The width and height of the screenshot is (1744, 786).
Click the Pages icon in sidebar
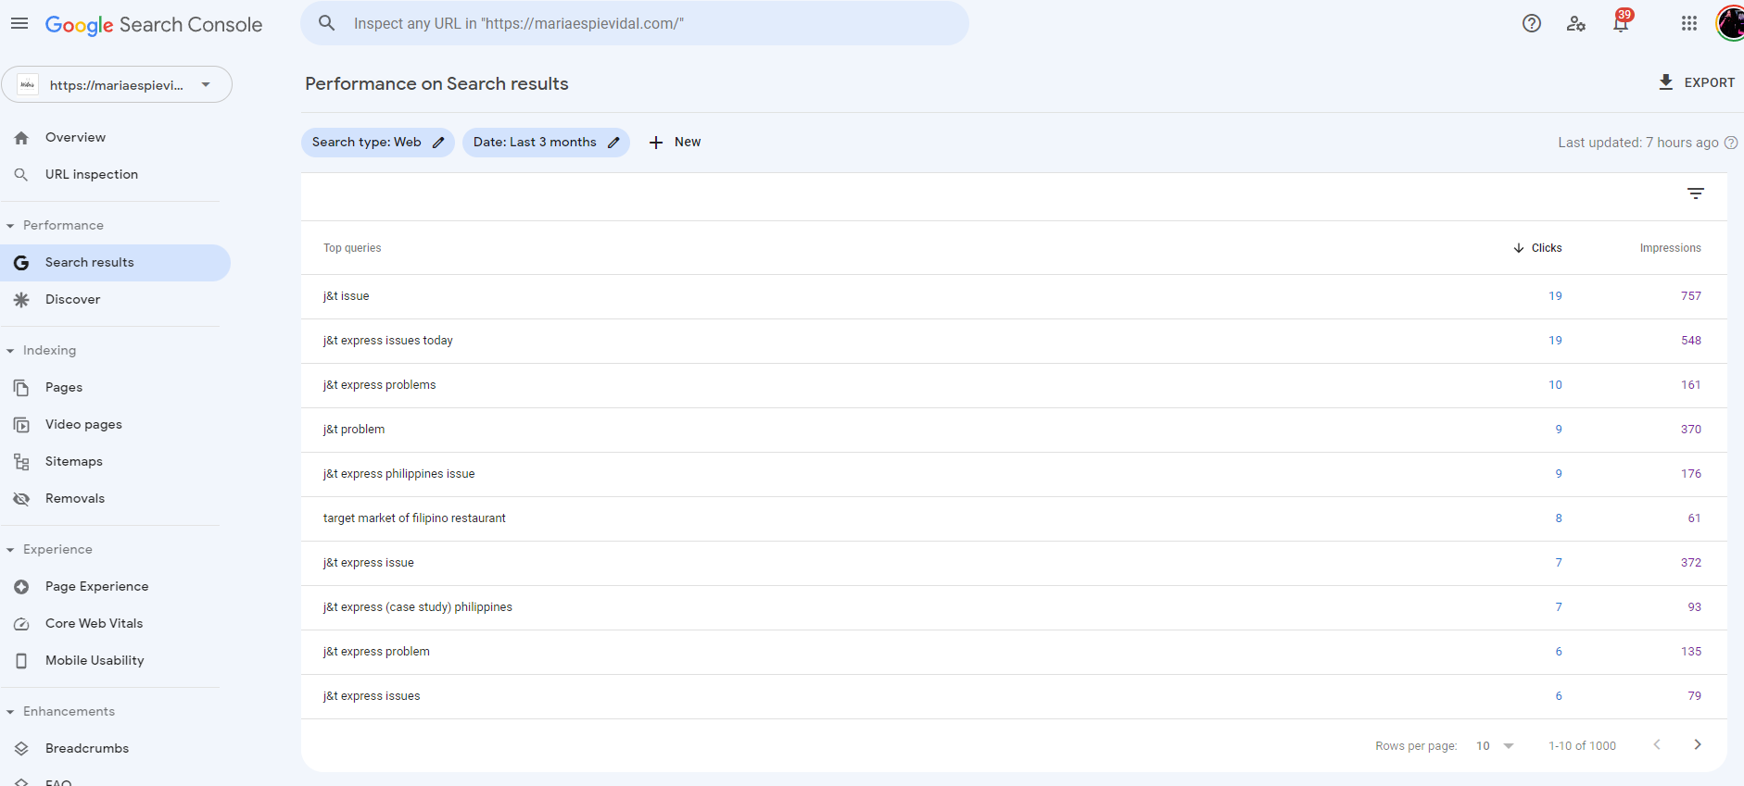pos(21,388)
